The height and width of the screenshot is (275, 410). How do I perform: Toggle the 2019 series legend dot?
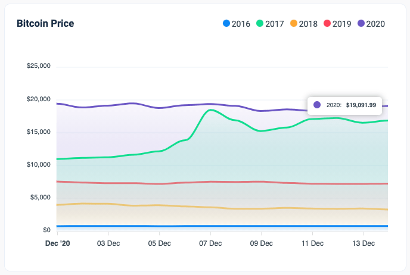[x=327, y=23]
